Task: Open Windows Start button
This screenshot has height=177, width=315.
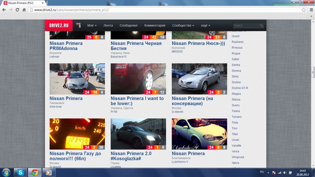Action: point(6,173)
